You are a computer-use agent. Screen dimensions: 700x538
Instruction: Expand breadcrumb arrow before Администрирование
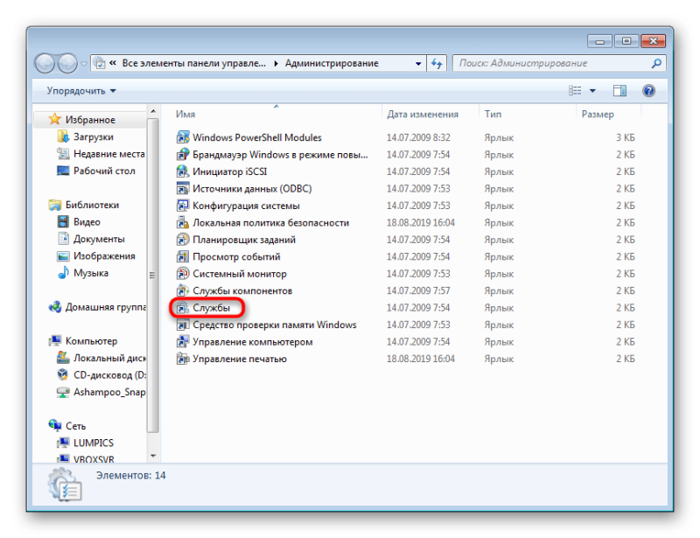276,63
